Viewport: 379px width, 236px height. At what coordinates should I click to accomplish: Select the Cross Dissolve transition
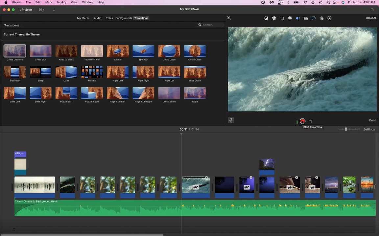click(x=15, y=51)
